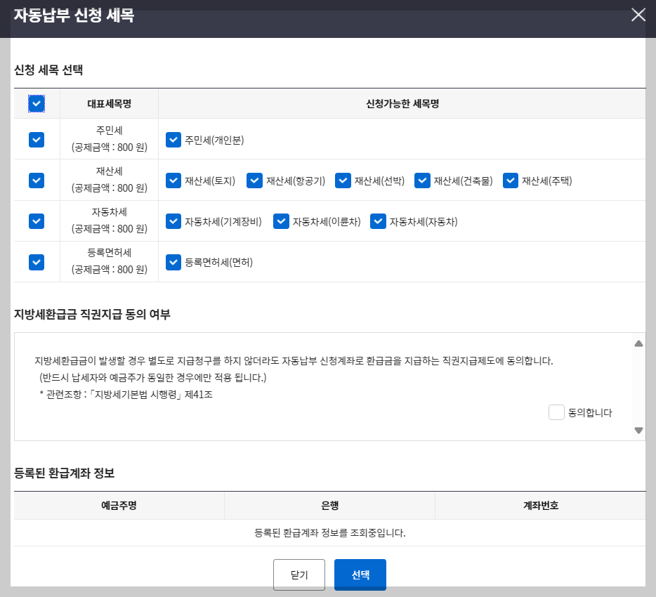Toggle the 주민세 row checkbox
This screenshot has width=656, height=597.
(36, 139)
